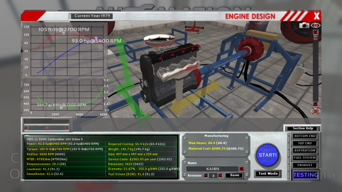Click the Material Cost: $506.75 value
Viewport: 342px width, 192px height.
216,148
